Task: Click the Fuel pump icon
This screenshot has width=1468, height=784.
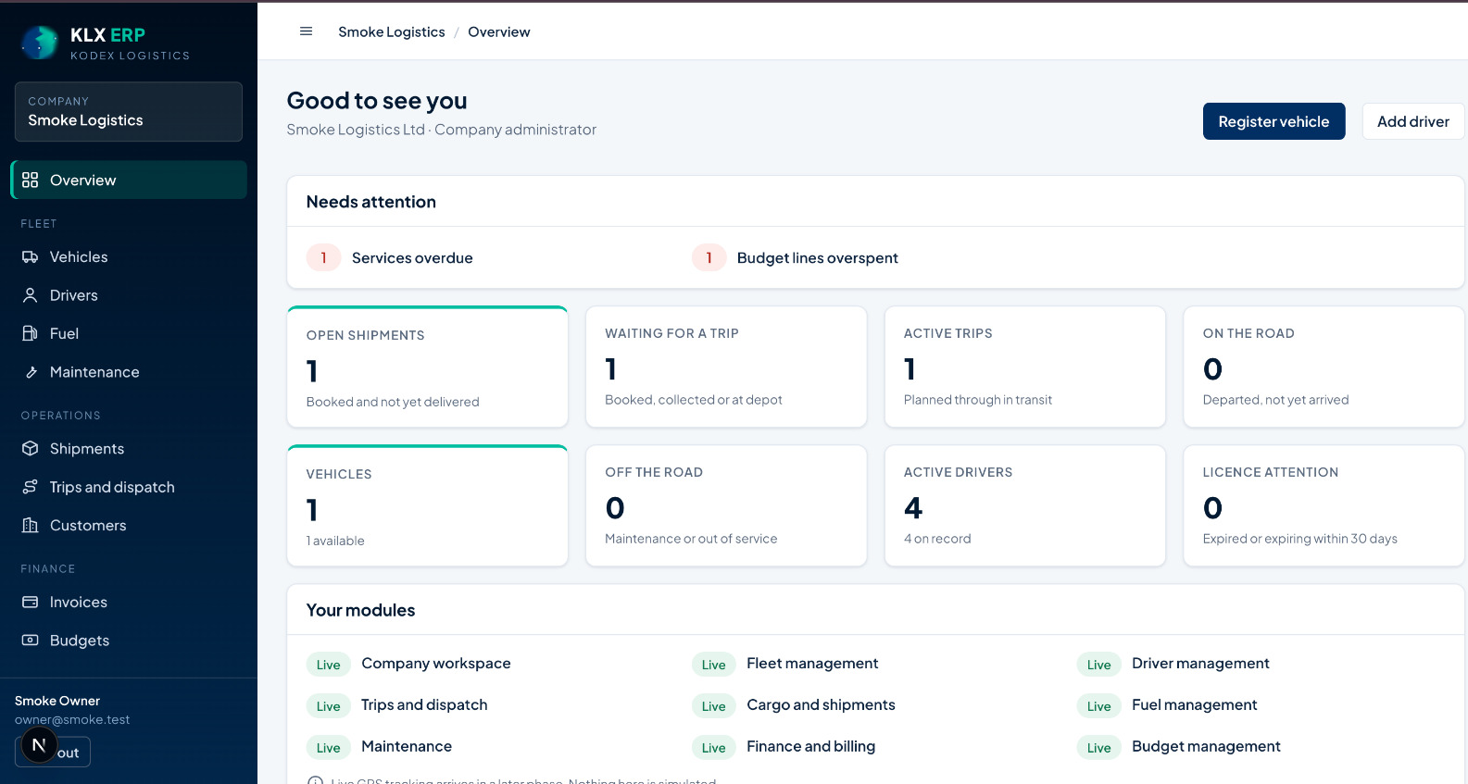Action: click(31, 333)
